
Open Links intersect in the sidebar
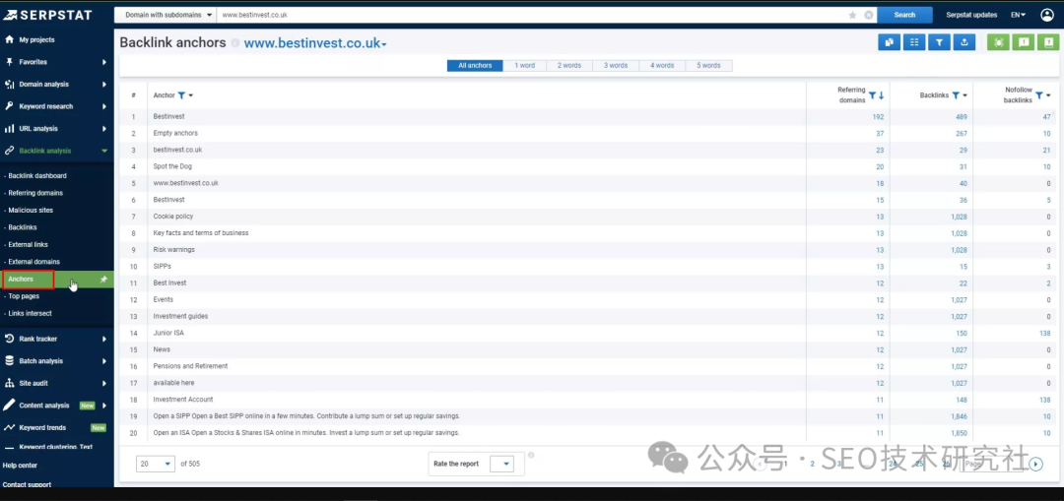pyautogui.click(x=30, y=313)
